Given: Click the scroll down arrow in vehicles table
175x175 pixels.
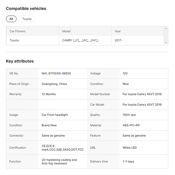Looking at the screenshot, I should (x=166, y=43).
